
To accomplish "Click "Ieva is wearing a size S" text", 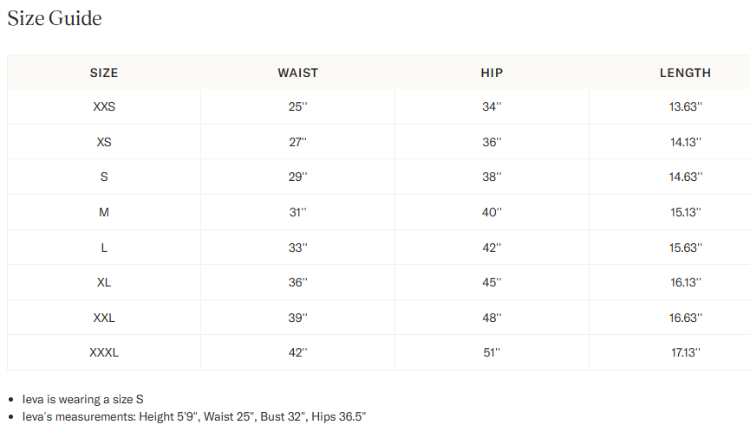I will click(83, 400).
